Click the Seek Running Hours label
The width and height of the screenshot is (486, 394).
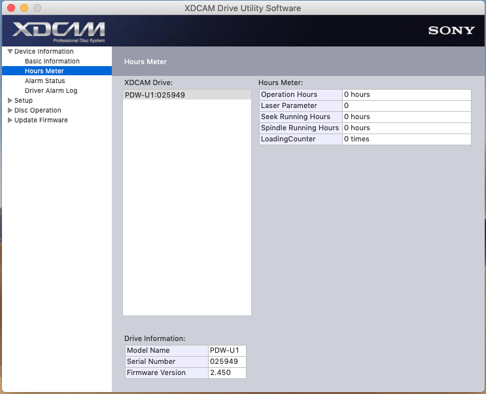pyautogui.click(x=301, y=117)
